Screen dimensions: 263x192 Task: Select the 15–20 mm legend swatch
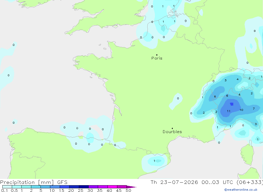pos(65,187)
